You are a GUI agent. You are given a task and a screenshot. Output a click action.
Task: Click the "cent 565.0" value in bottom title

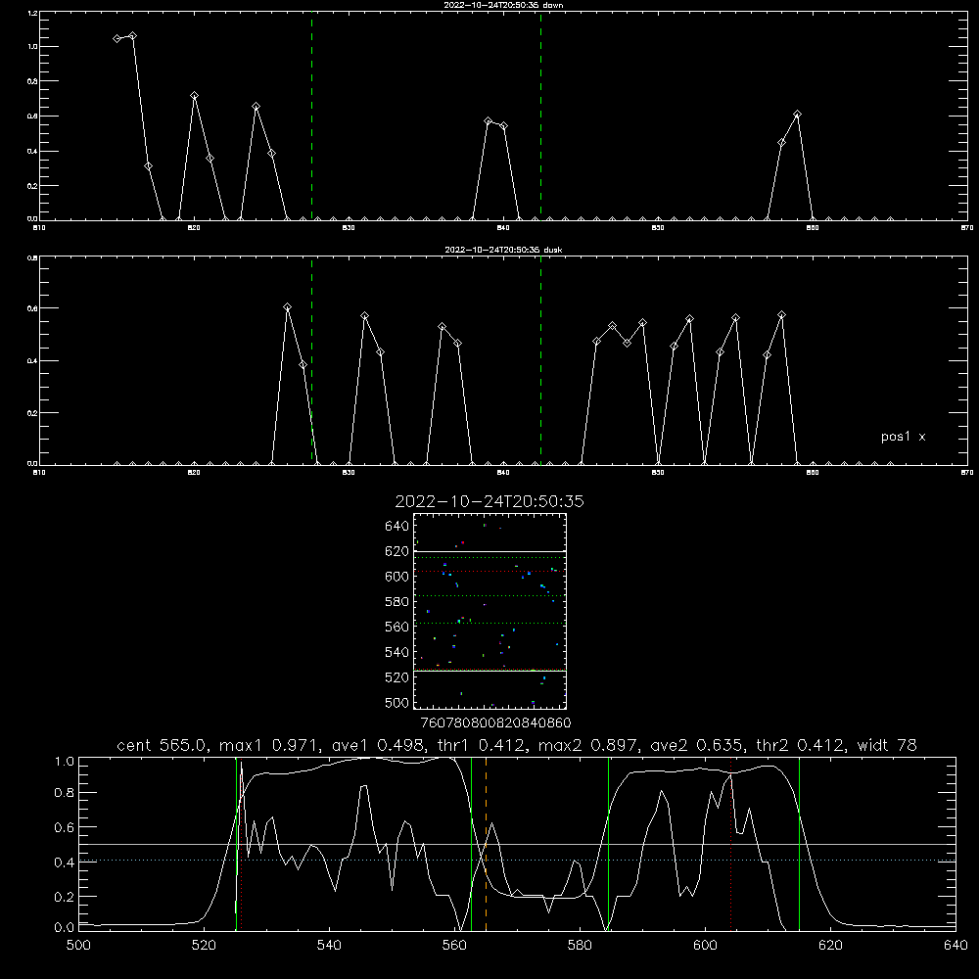tap(162, 745)
